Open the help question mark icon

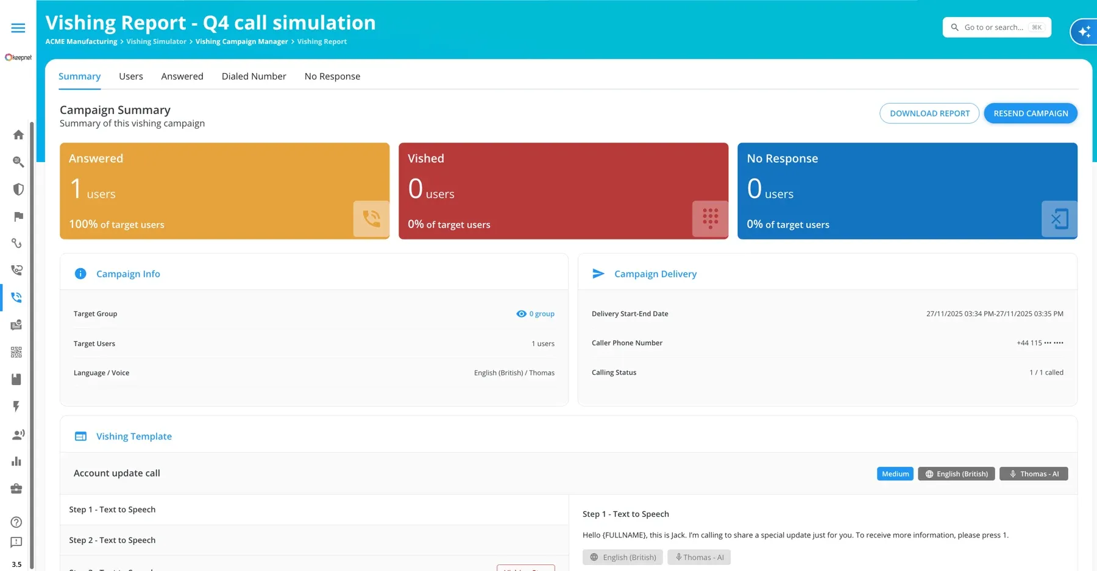pyautogui.click(x=16, y=522)
